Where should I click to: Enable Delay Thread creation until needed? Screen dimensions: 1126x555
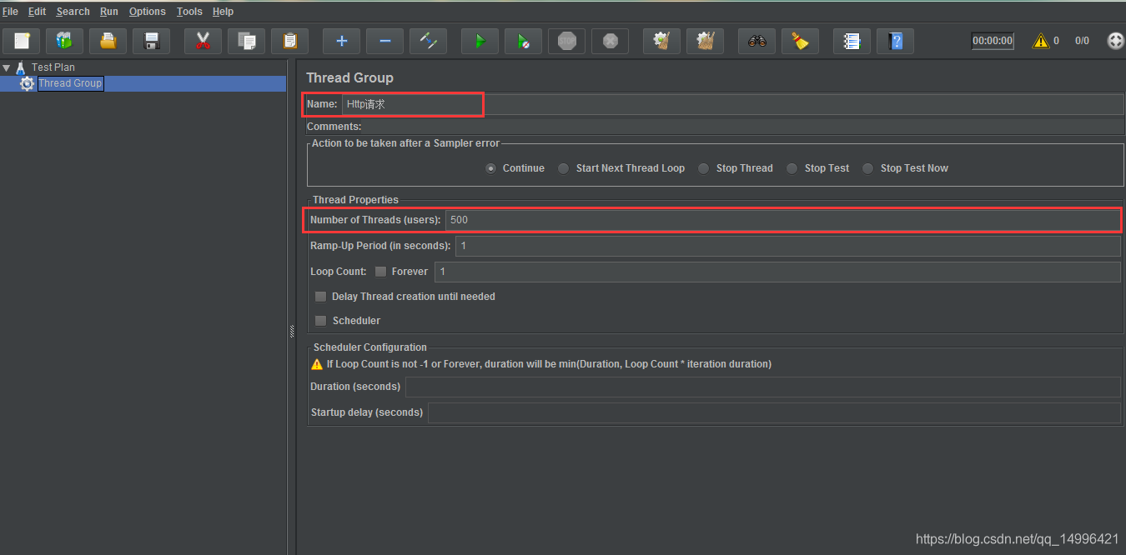(x=320, y=297)
